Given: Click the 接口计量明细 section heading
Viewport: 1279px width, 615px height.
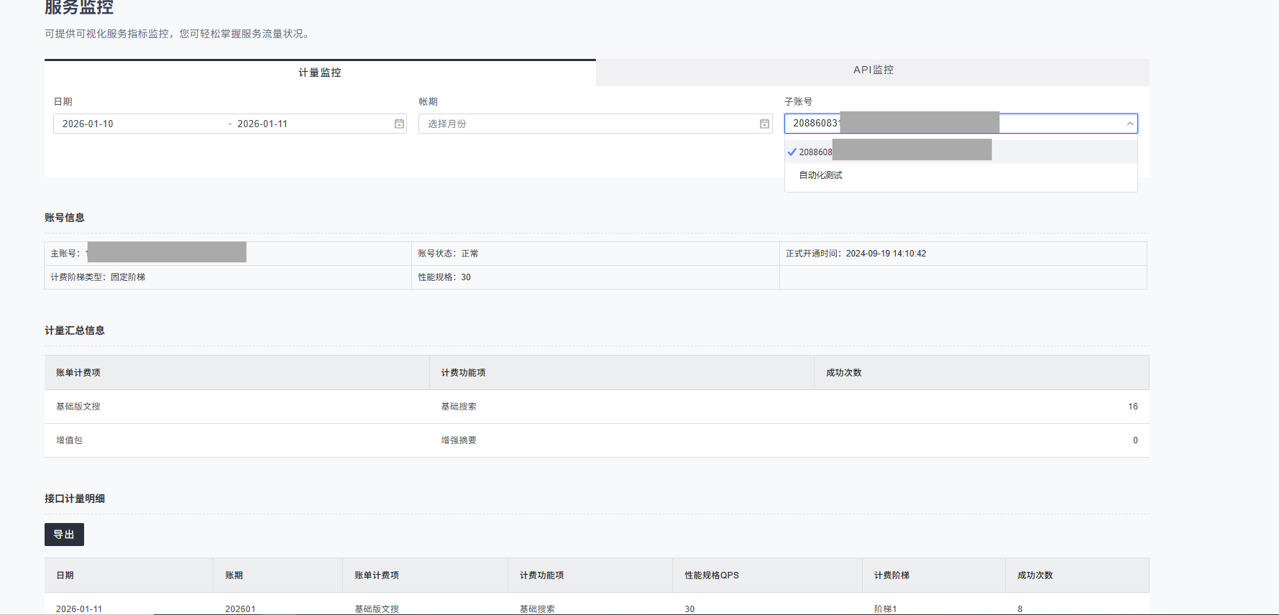Looking at the screenshot, I should 75,499.
